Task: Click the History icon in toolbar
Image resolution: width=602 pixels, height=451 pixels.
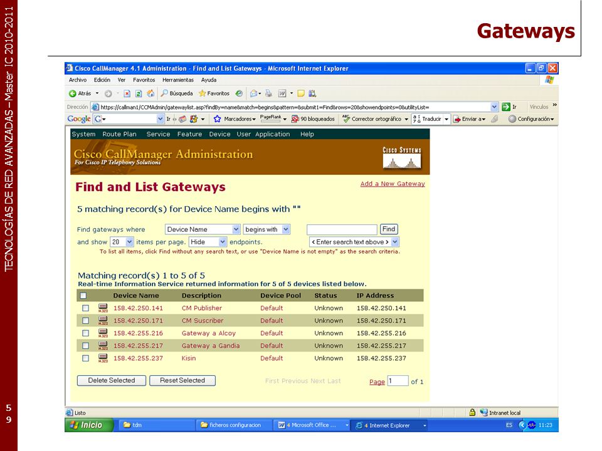Action: (x=239, y=93)
